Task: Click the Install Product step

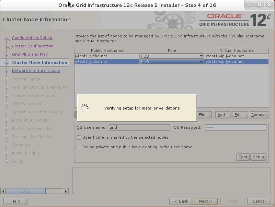Action: tap(26, 153)
